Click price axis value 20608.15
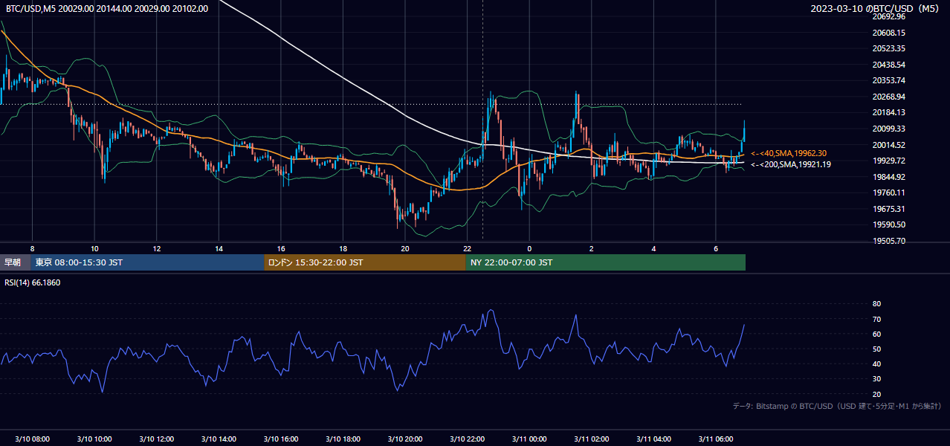This screenshot has height=446, width=950. pyautogui.click(x=889, y=33)
